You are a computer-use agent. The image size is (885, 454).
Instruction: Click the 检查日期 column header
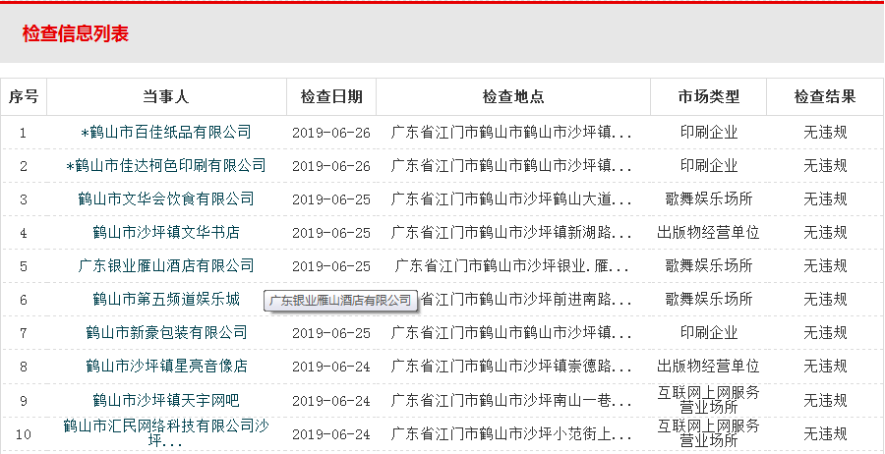(331, 96)
